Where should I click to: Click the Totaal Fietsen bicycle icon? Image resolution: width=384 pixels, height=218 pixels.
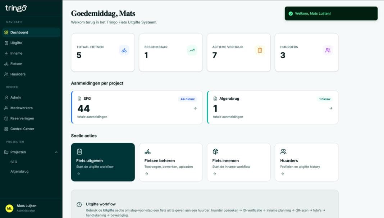pyautogui.click(x=124, y=50)
